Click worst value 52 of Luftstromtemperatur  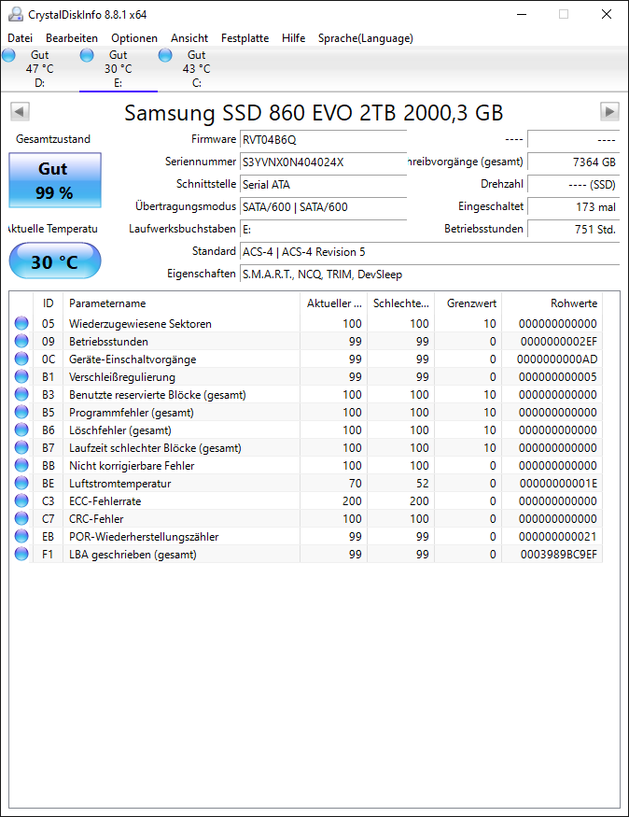[422, 484]
